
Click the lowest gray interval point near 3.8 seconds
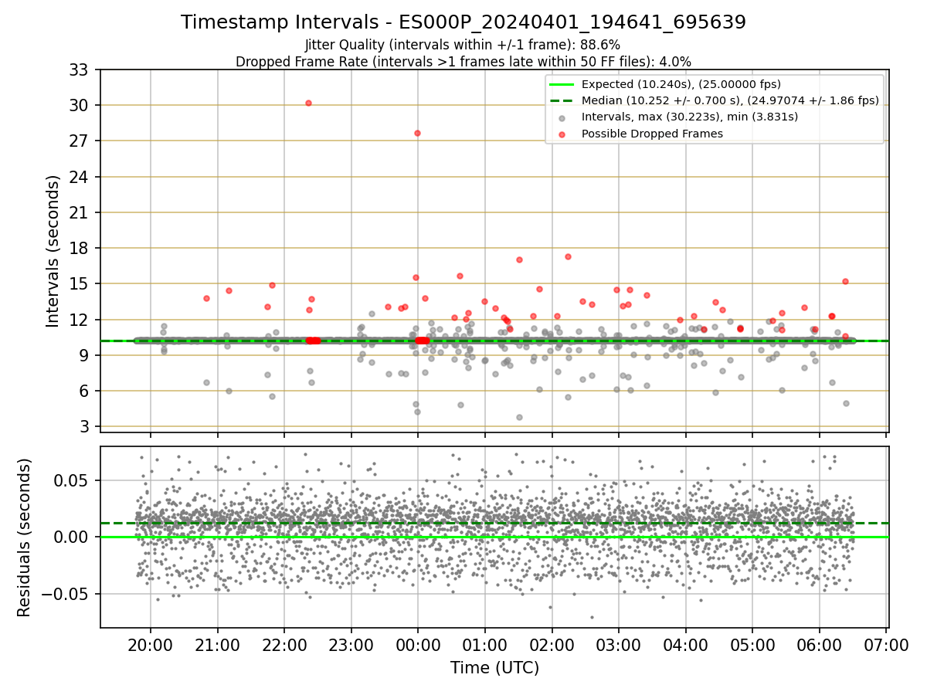tap(519, 417)
